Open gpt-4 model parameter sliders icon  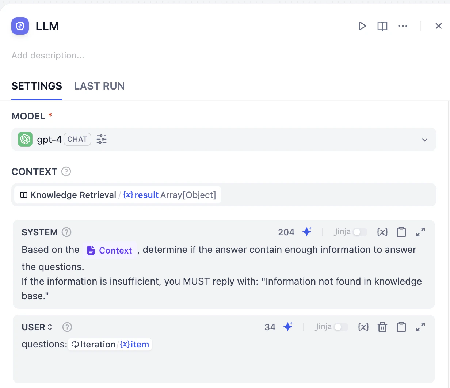102,139
